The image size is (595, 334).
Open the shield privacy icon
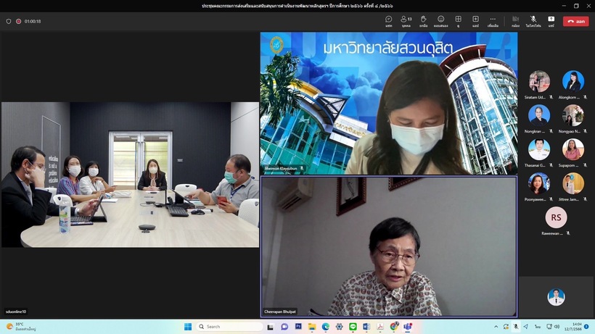click(x=9, y=22)
